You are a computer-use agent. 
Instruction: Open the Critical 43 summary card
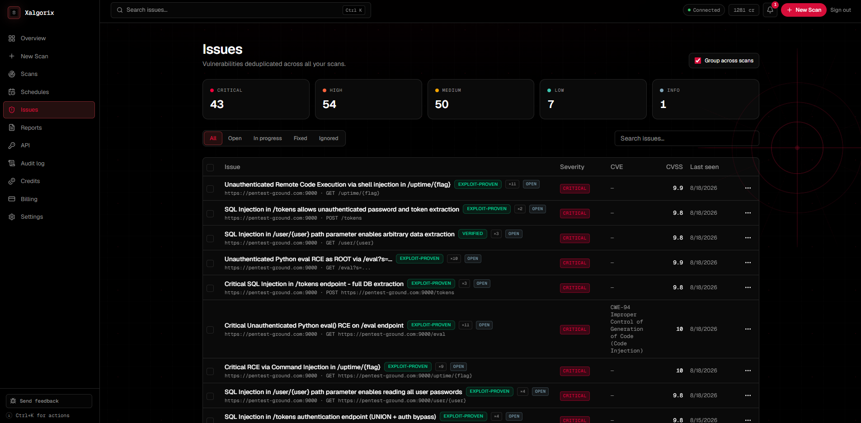256,99
